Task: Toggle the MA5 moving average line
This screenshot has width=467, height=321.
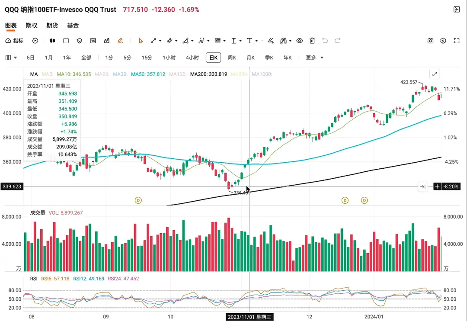Action: (48, 74)
